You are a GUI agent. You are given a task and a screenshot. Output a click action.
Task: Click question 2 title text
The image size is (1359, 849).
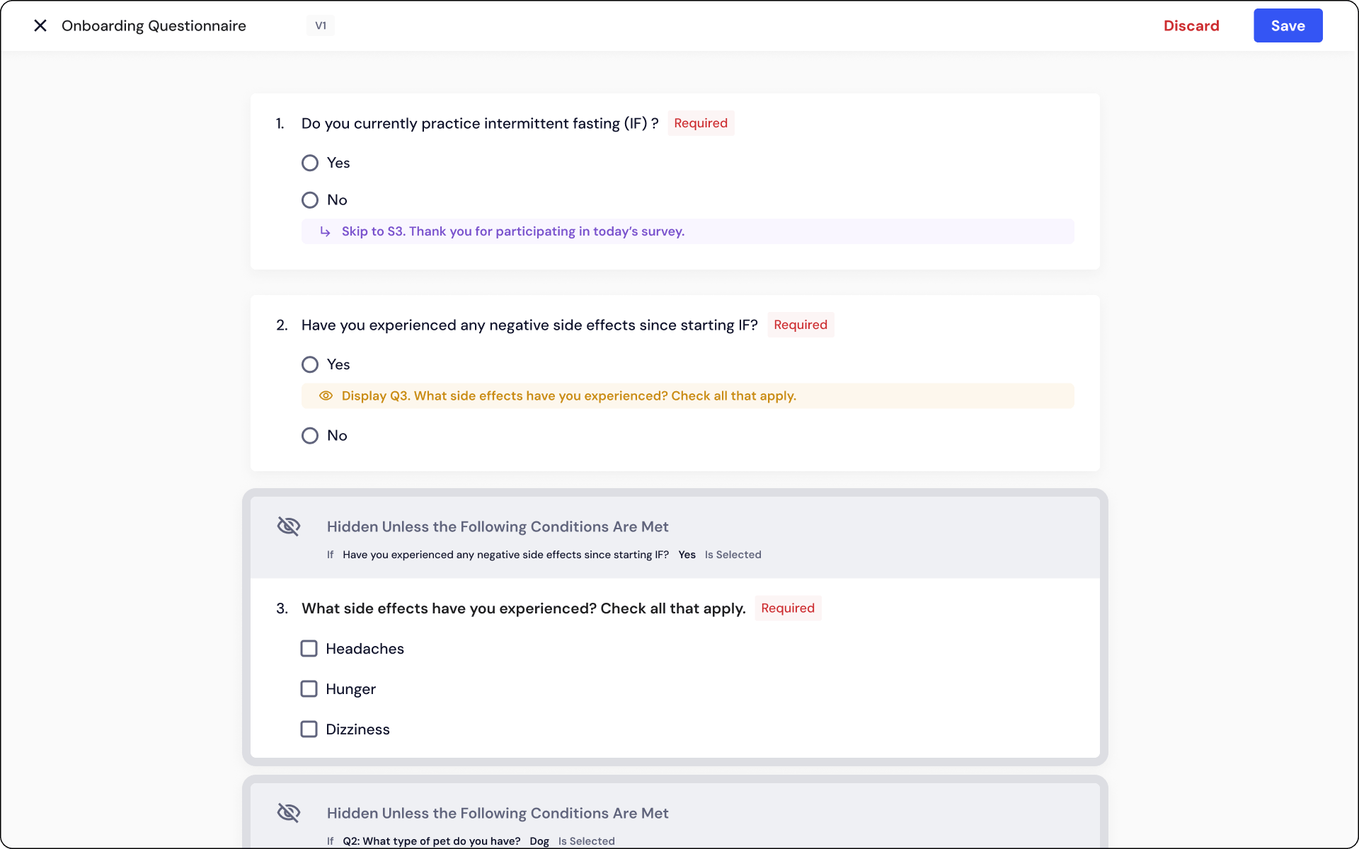tap(529, 325)
